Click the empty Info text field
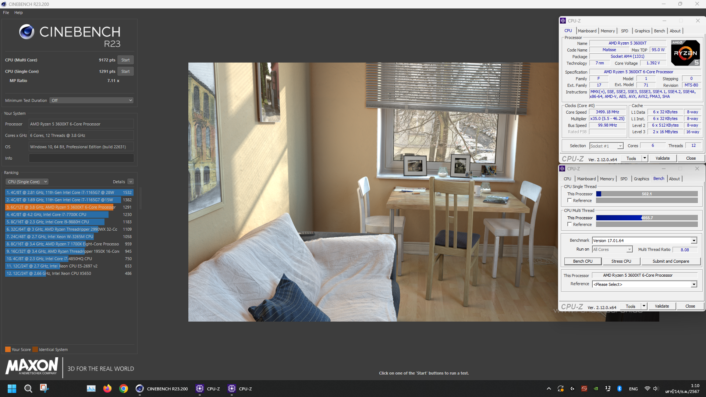Image resolution: width=706 pixels, height=397 pixels. [81, 158]
